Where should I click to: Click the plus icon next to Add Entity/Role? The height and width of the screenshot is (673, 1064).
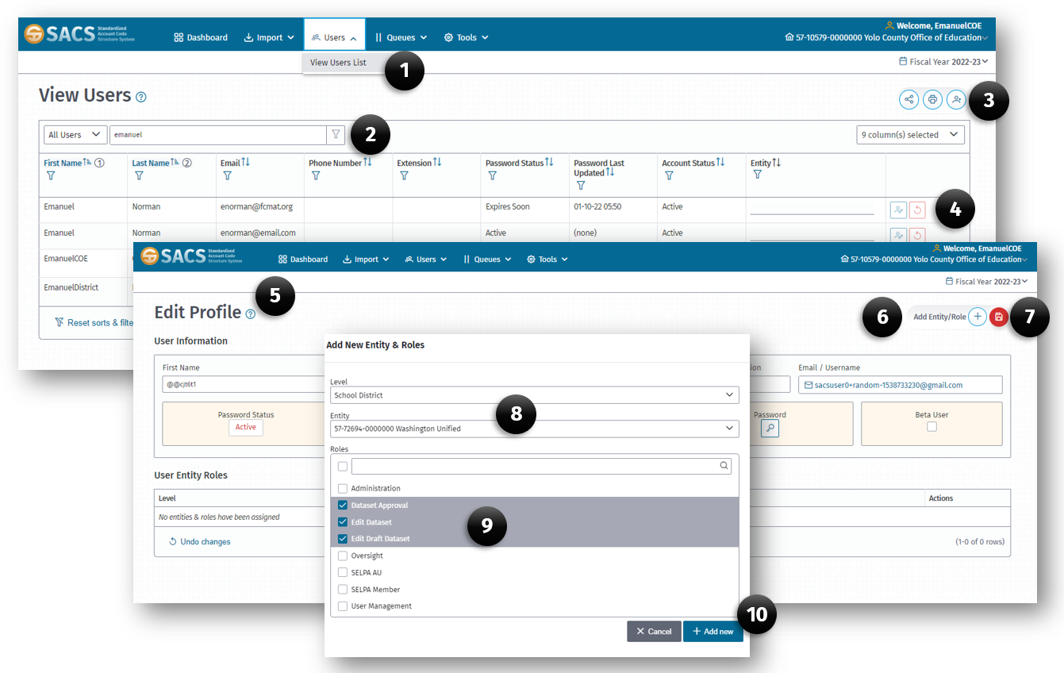(x=978, y=317)
